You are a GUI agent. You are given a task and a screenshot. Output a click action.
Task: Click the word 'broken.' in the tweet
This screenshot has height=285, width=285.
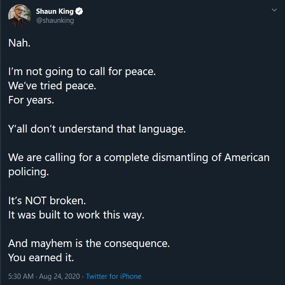tap(67, 200)
